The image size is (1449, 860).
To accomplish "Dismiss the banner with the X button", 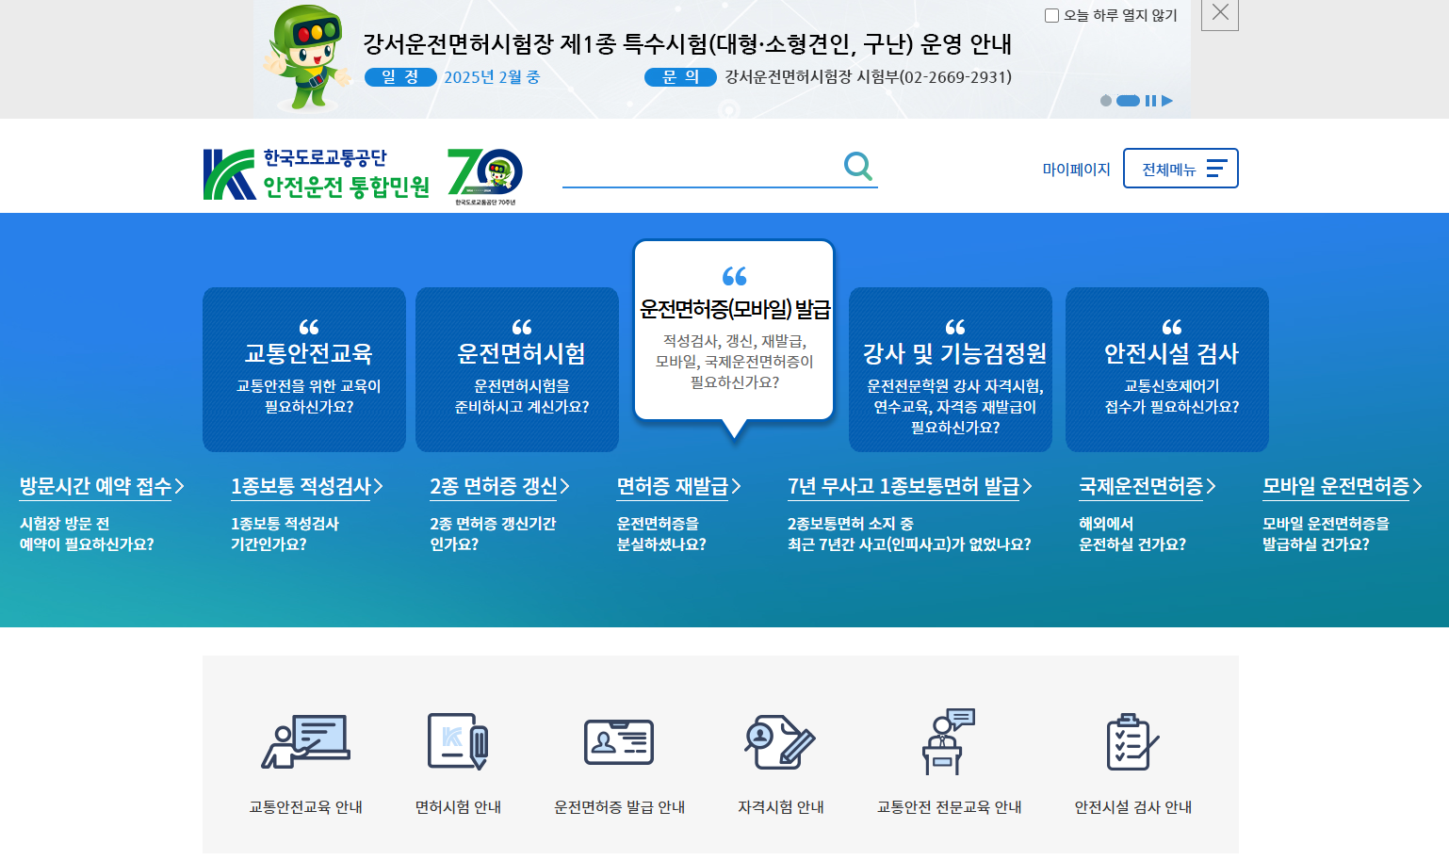I will [x=1219, y=15].
